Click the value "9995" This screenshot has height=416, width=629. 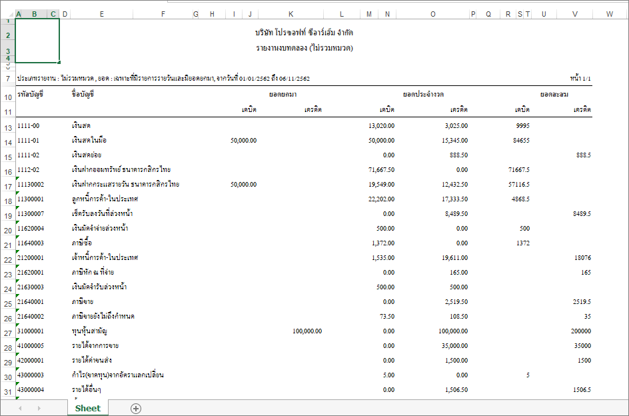click(x=522, y=126)
